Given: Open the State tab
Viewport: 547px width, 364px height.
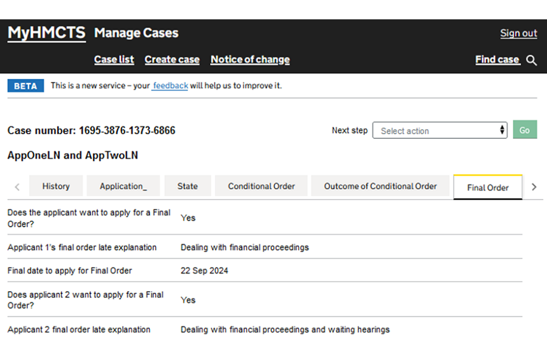Looking at the screenshot, I should (x=187, y=186).
